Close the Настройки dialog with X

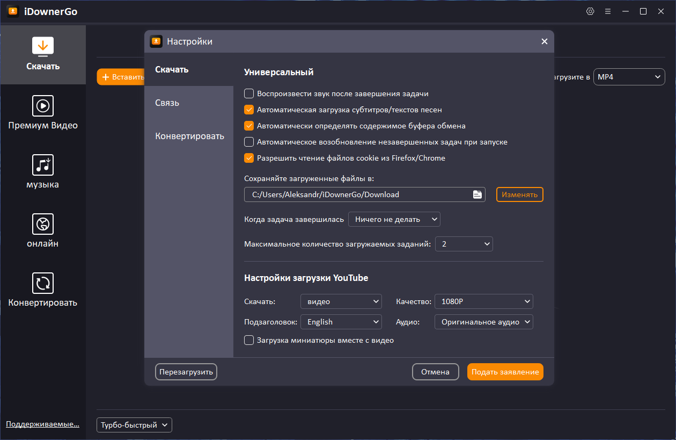point(544,41)
